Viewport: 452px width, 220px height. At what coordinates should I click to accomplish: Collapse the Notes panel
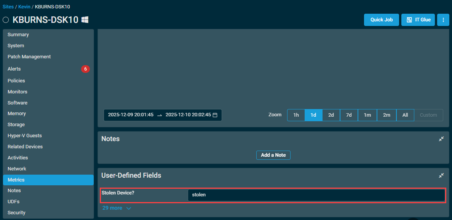coord(441,139)
